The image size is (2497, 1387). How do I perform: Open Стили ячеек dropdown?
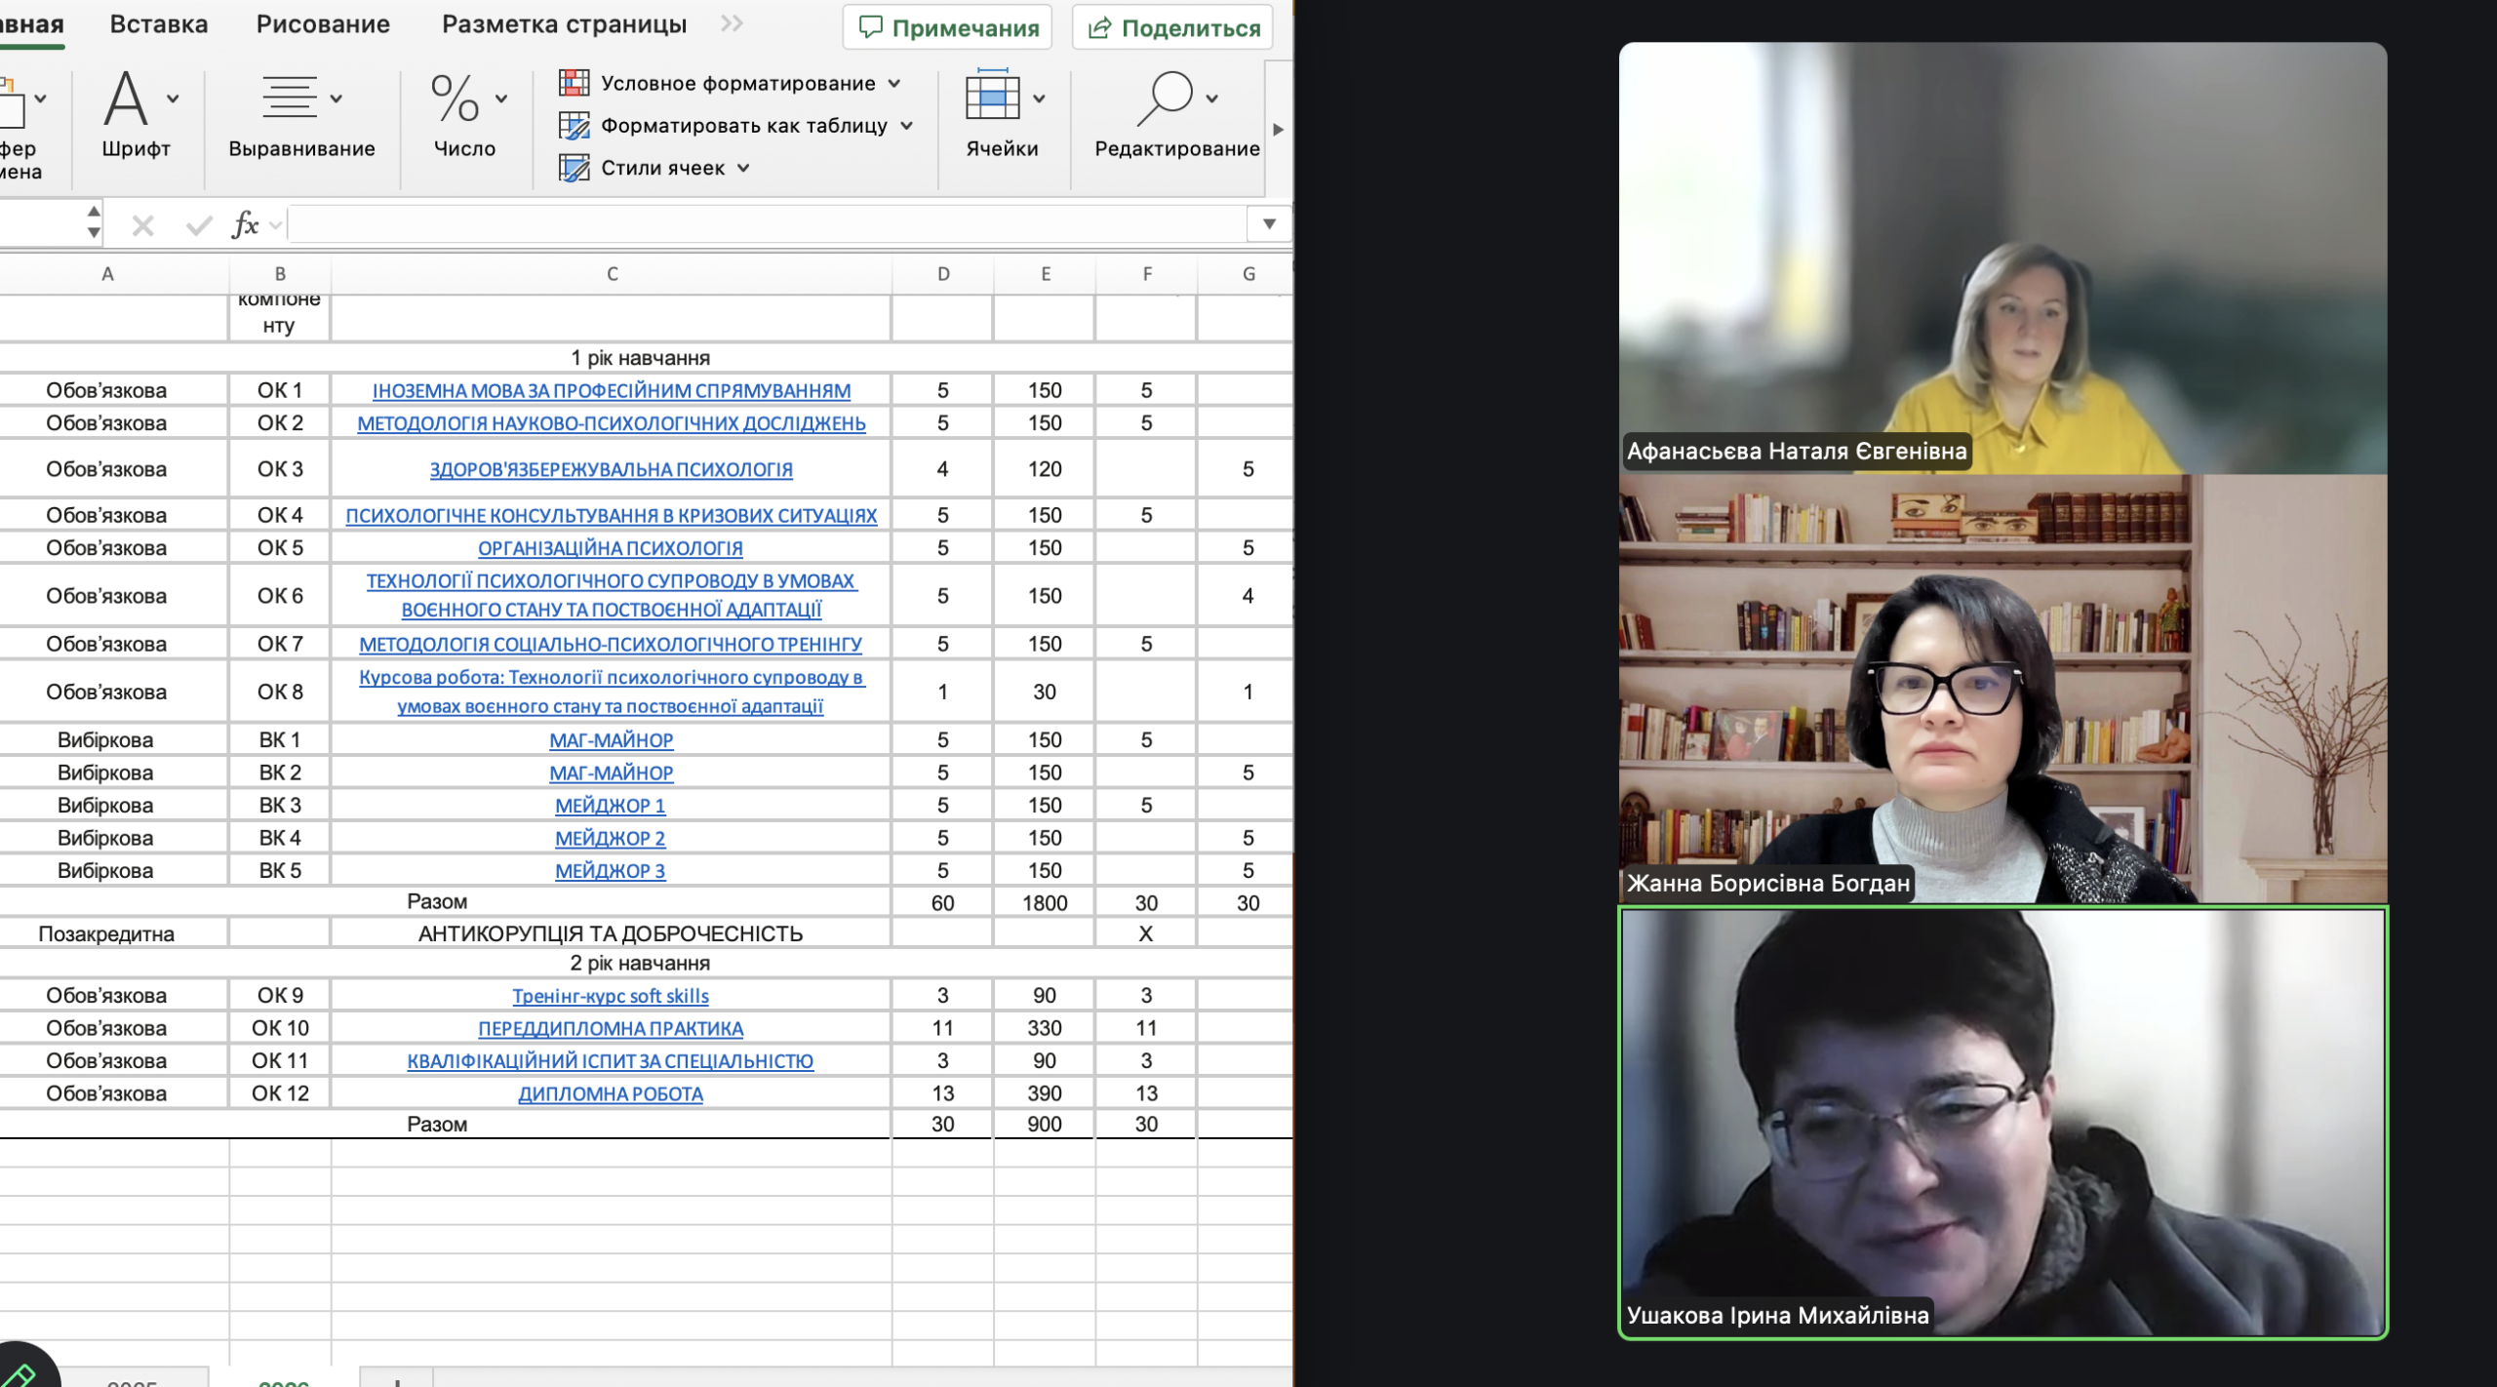point(744,169)
